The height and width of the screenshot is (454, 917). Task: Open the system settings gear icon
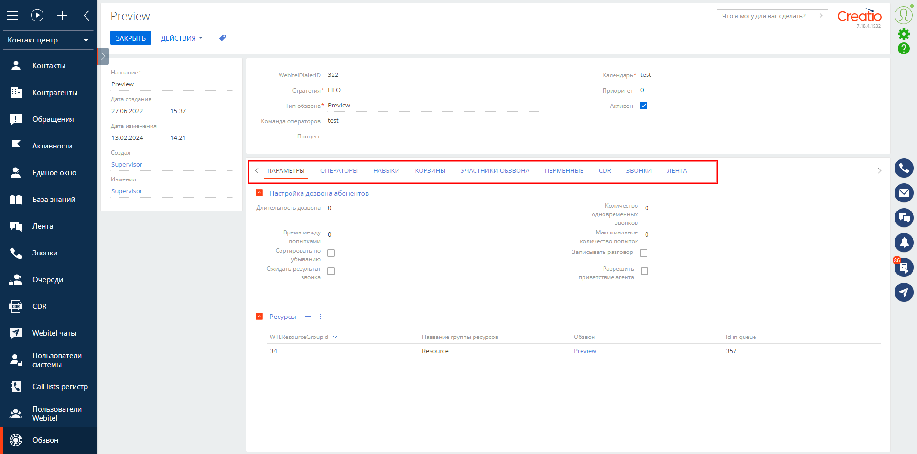click(x=904, y=34)
